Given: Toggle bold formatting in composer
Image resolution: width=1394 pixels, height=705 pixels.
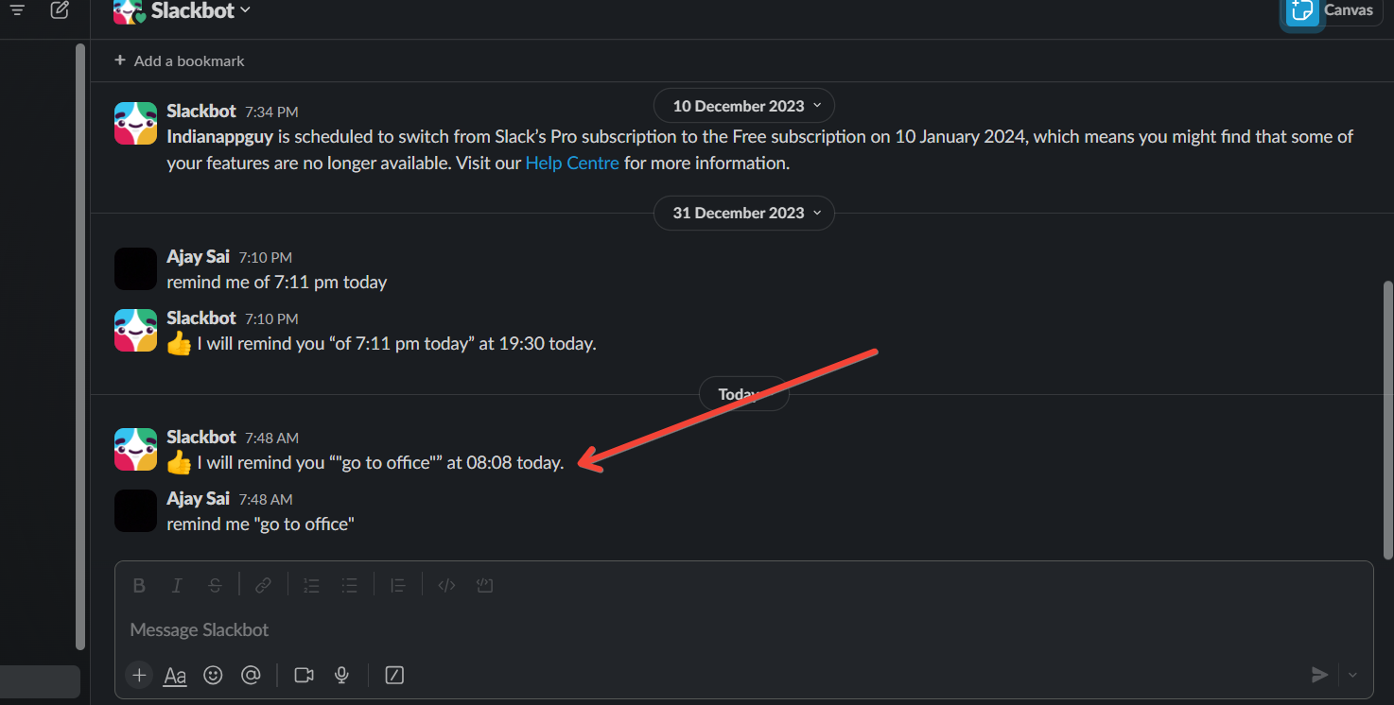Looking at the screenshot, I should tap(139, 586).
